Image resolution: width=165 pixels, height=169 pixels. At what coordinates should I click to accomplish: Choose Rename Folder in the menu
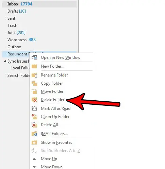pos(61,75)
